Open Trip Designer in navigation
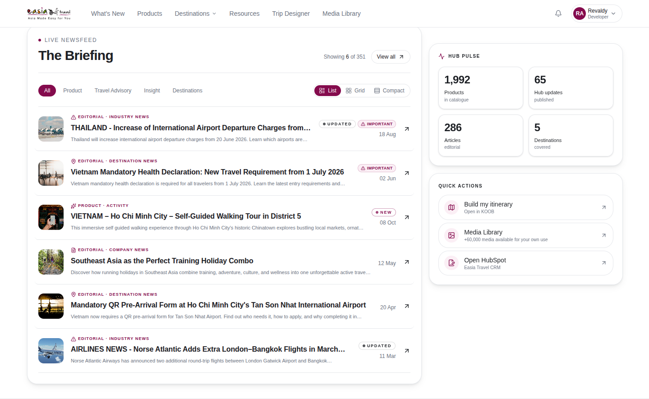 pyautogui.click(x=291, y=14)
